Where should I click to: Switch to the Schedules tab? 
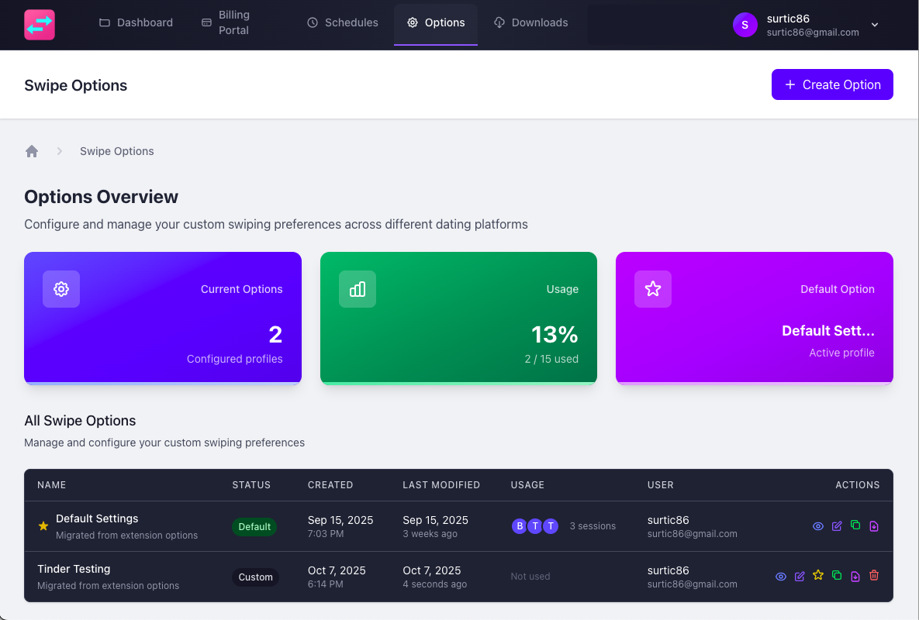point(343,22)
